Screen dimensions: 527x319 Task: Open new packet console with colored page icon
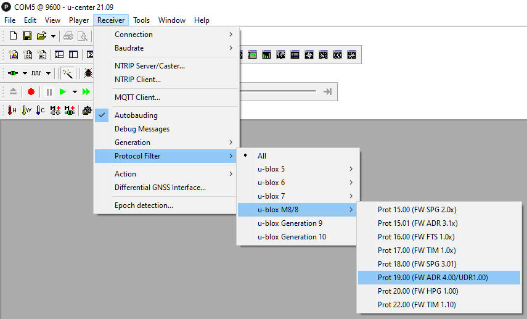14,54
